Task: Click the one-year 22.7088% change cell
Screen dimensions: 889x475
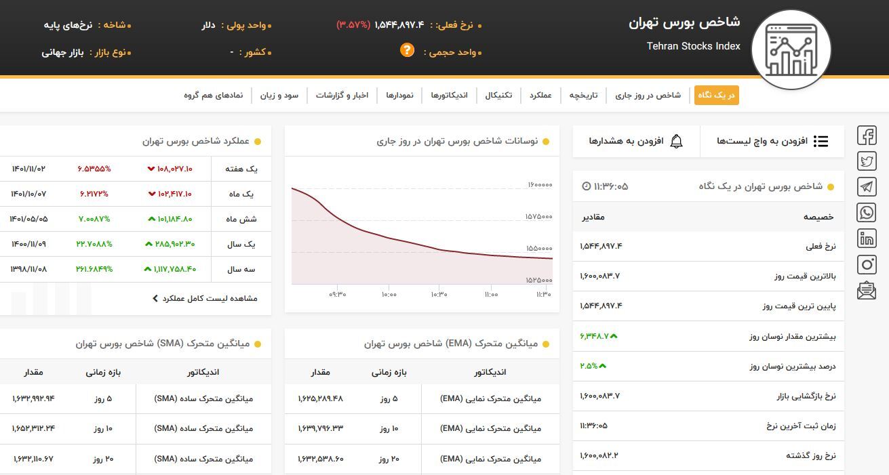Action: pyautogui.click(x=94, y=244)
